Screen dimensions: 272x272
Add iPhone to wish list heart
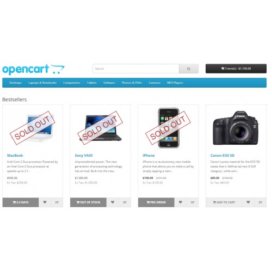point(181,202)
